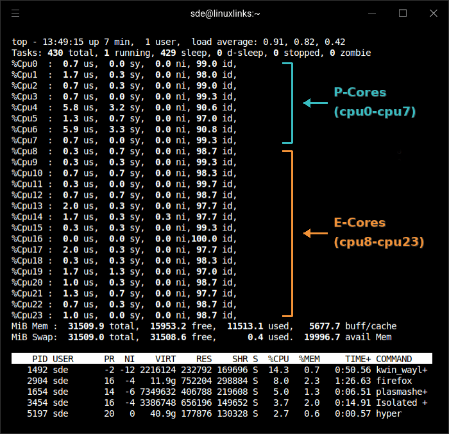Image resolution: width=449 pixels, height=434 pixels.
Task: Maximize the terminal window
Action: [403, 13]
